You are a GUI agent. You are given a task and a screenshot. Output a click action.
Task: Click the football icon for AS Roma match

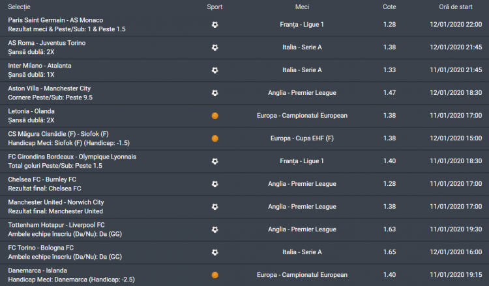coord(215,47)
